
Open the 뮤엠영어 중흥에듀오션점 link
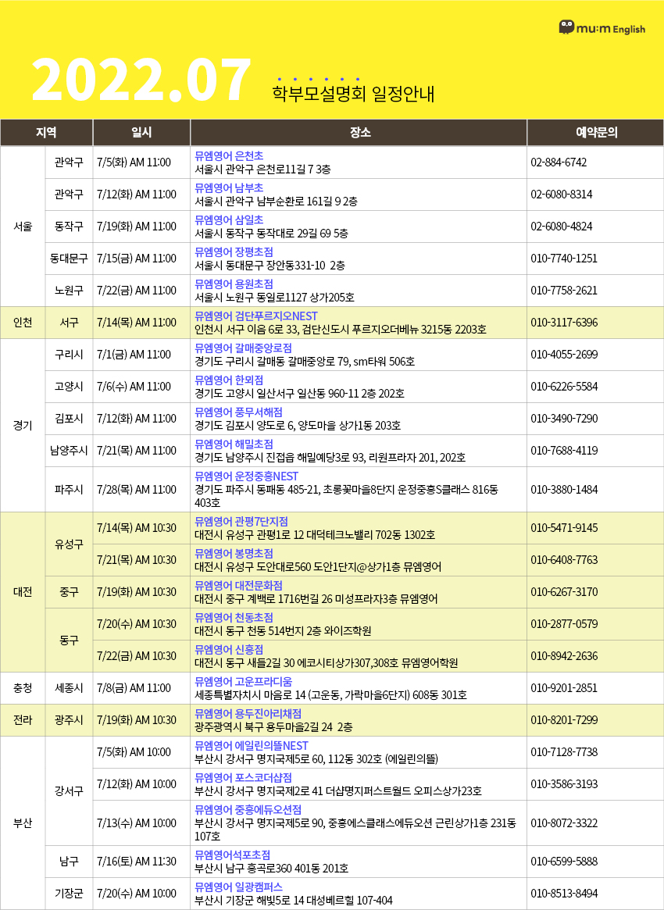click(248, 809)
